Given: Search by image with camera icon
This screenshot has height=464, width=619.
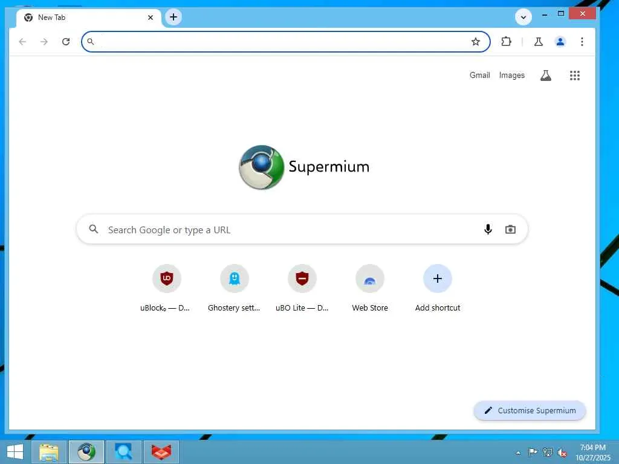Looking at the screenshot, I should (x=510, y=229).
